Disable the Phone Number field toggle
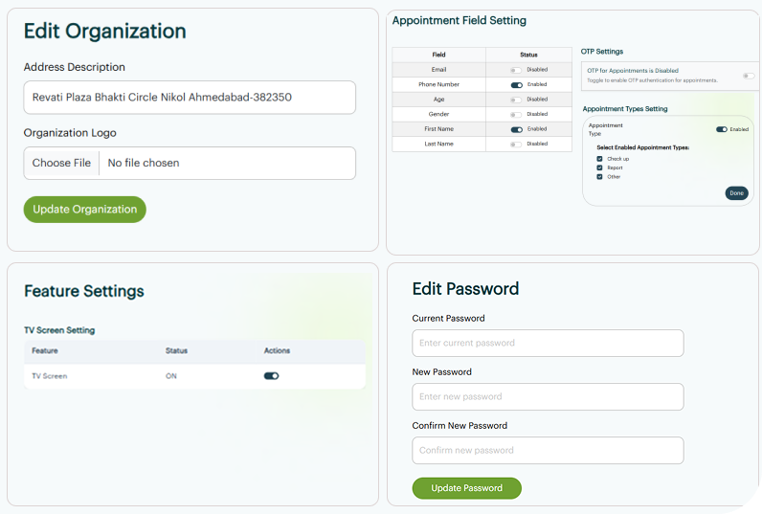 point(516,85)
